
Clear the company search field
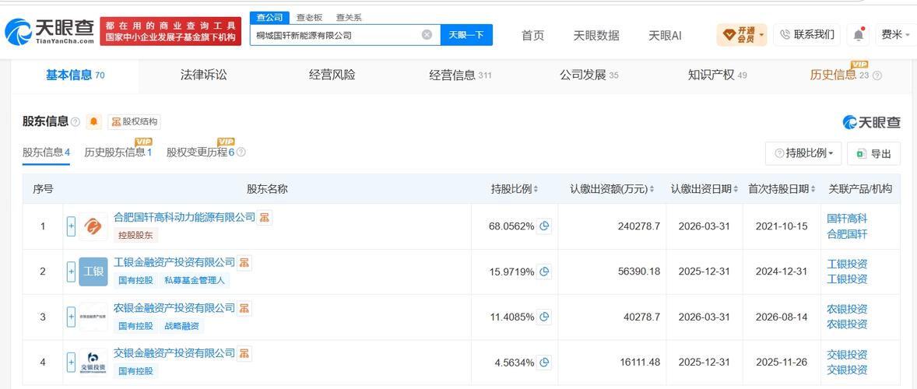click(427, 35)
